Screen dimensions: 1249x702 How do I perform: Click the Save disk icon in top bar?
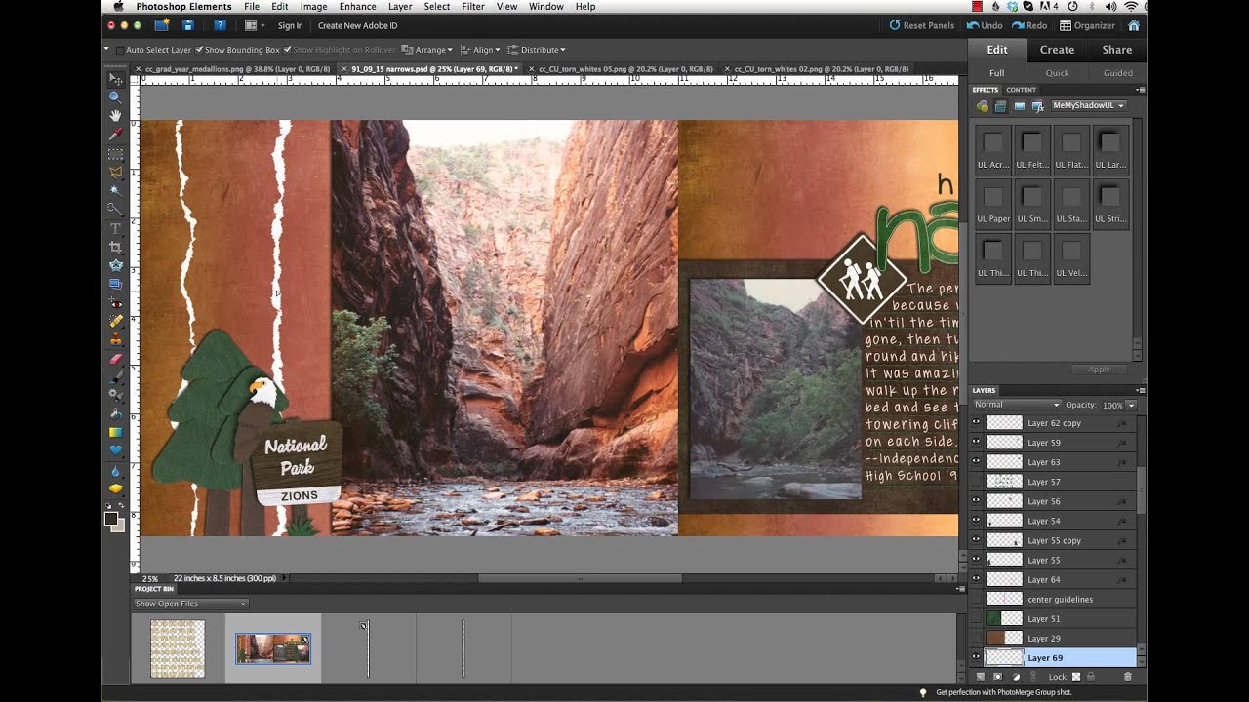coord(188,25)
